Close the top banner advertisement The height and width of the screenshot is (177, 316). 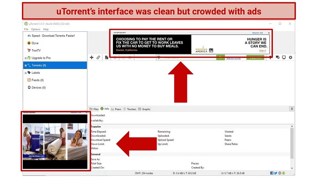click(x=269, y=33)
